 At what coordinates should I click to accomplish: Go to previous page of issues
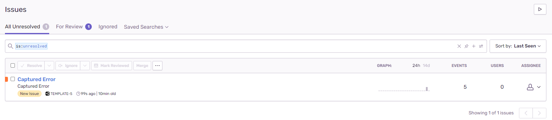(526, 113)
